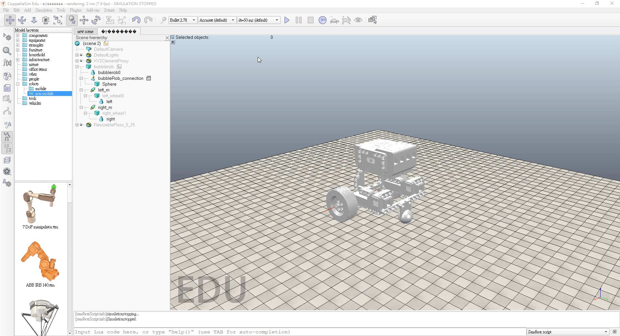This screenshot has width=620, height=336.
Task: Select the vehicles folder
Action: click(35, 103)
